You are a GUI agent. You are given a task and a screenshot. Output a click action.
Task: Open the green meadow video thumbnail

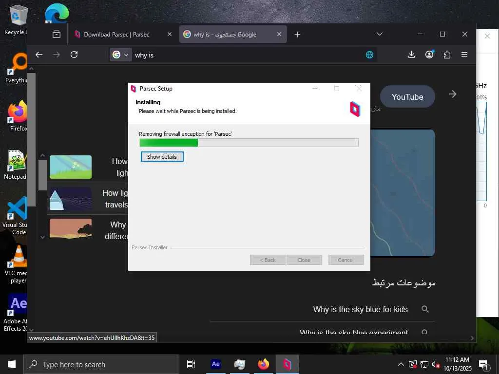[x=71, y=167]
